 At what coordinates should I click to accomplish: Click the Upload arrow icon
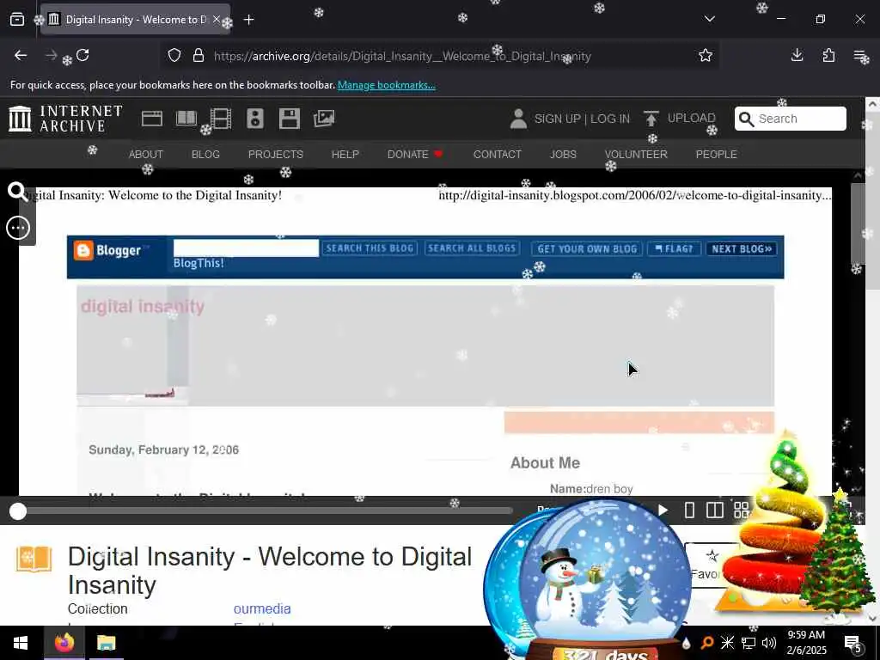pyautogui.click(x=651, y=119)
